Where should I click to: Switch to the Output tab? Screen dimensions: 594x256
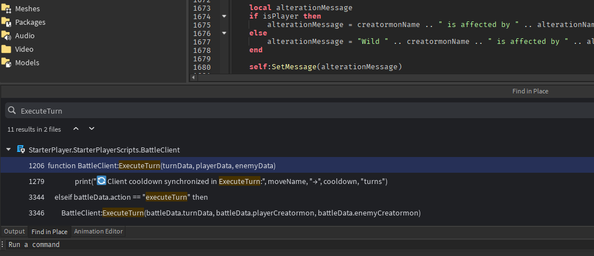[x=15, y=231]
